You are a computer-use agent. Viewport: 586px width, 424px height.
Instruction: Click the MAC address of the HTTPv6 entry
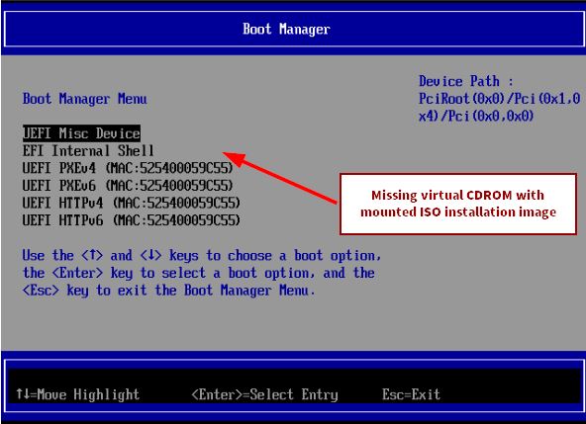click(x=177, y=220)
